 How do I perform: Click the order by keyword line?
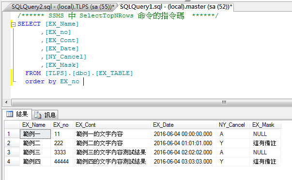click(52, 81)
